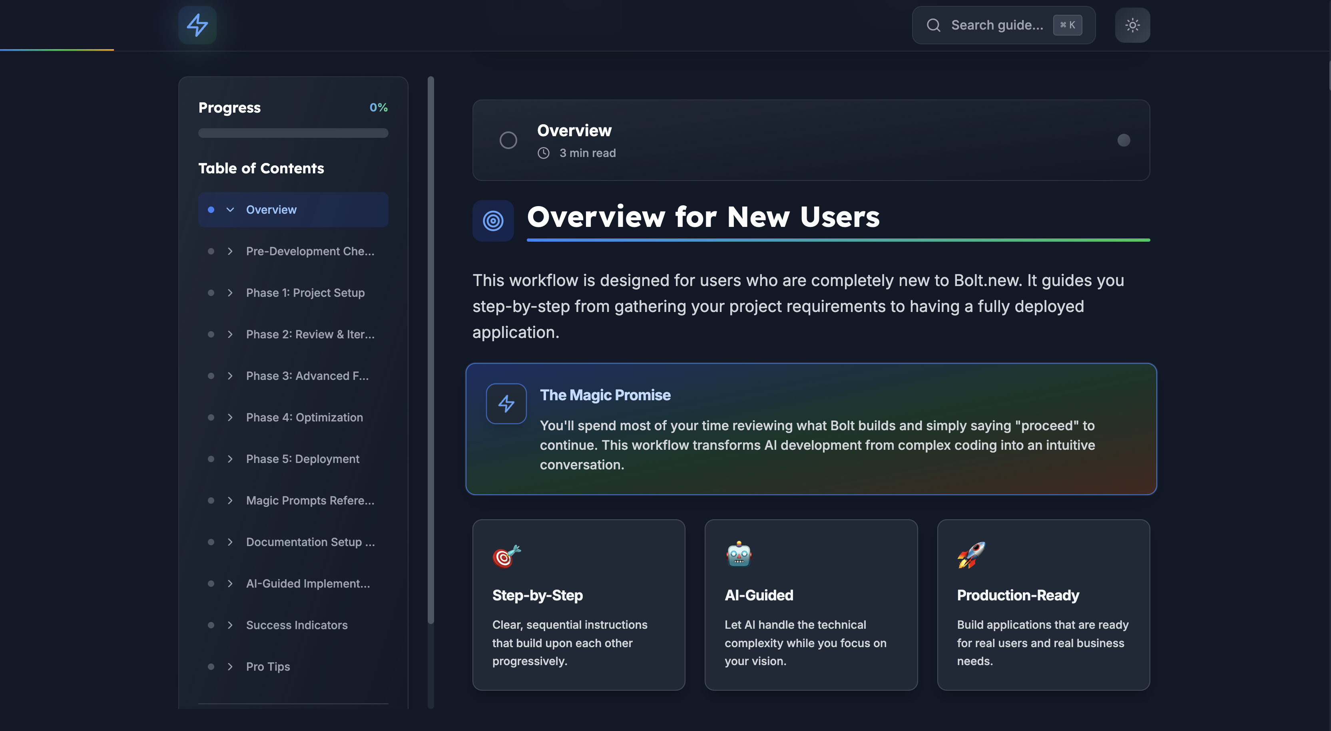Click the dartboard emoji on Step-by-Step card
Screen dimensions: 1331x731
click(x=506, y=556)
